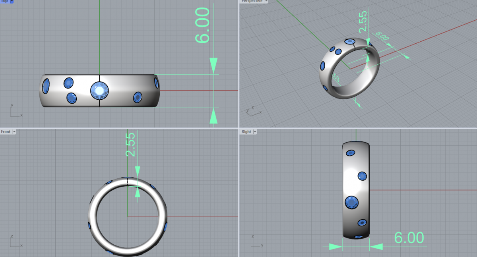The image size is (477, 257).
Task: Select the 6.00 dimension text in Perspective view
Action: (x=382, y=37)
